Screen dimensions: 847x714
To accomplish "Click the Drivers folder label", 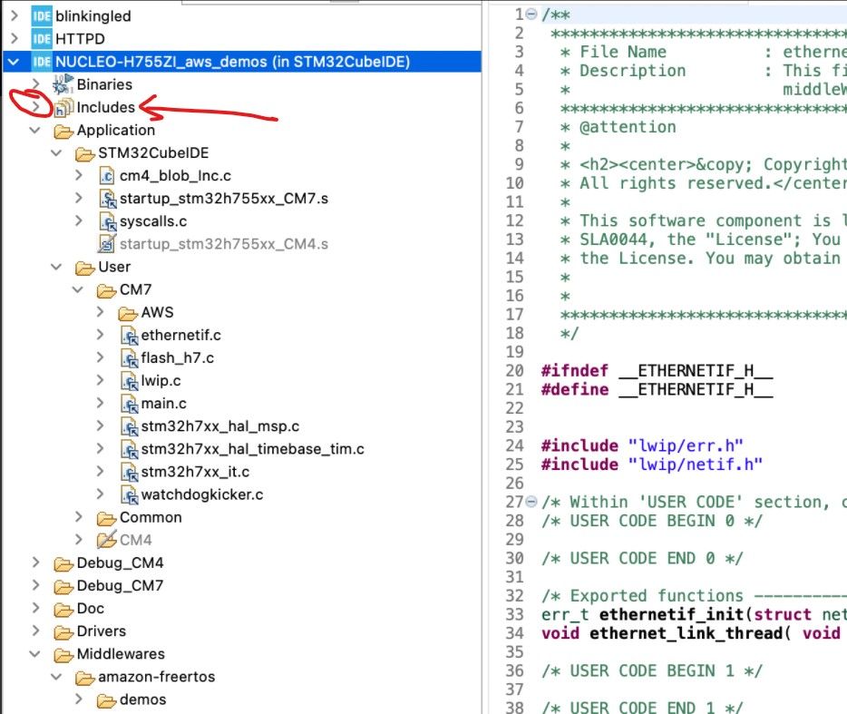I will (102, 631).
